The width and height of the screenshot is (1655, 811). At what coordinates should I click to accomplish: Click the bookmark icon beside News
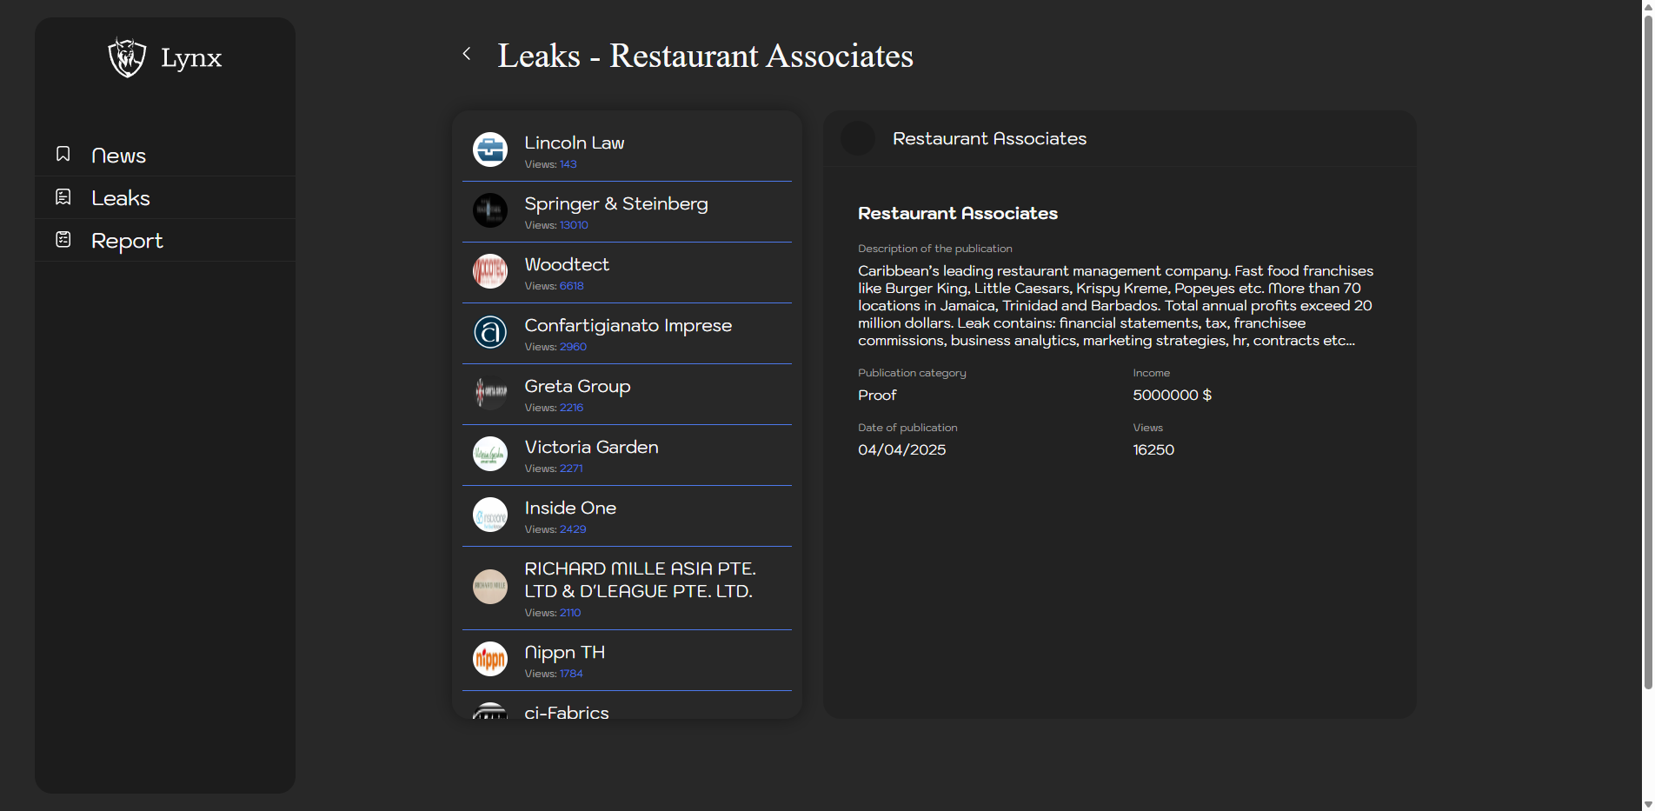point(63,154)
